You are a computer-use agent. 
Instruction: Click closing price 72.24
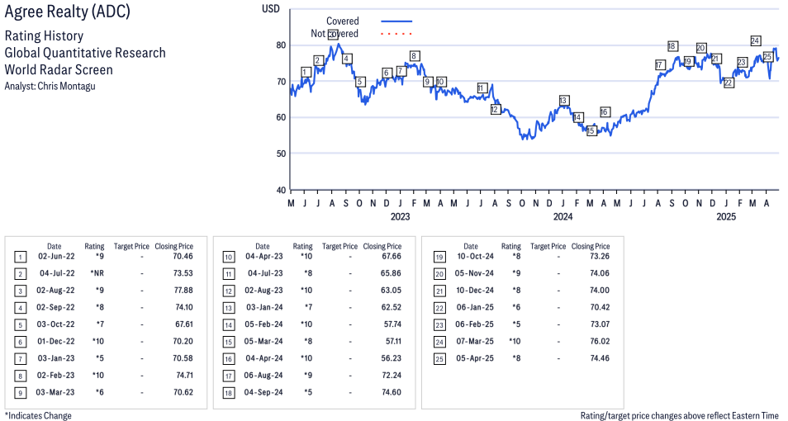pyautogui.click(x=392, y=376)
